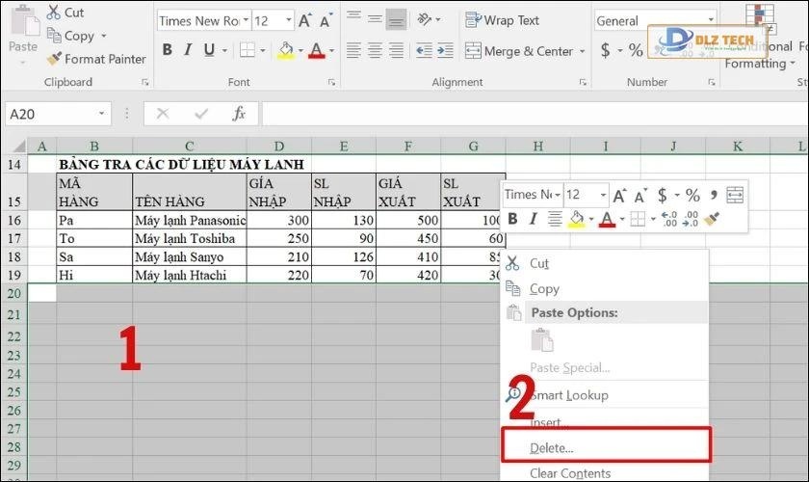
Task: Click the Paste icon under Paste Options
Action: [541, 340]
